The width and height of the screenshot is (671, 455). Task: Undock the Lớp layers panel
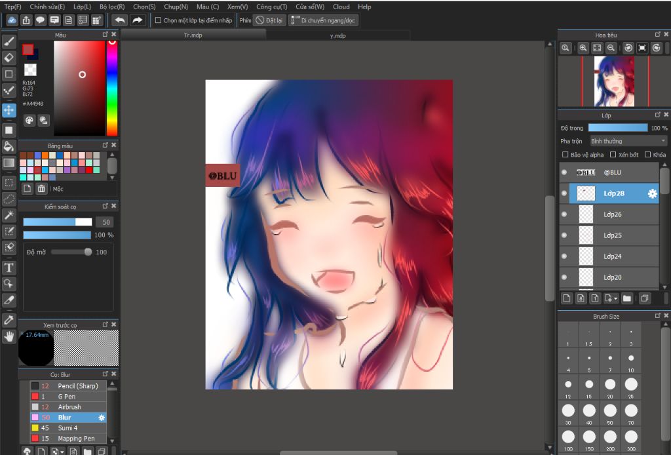(658, 115)
